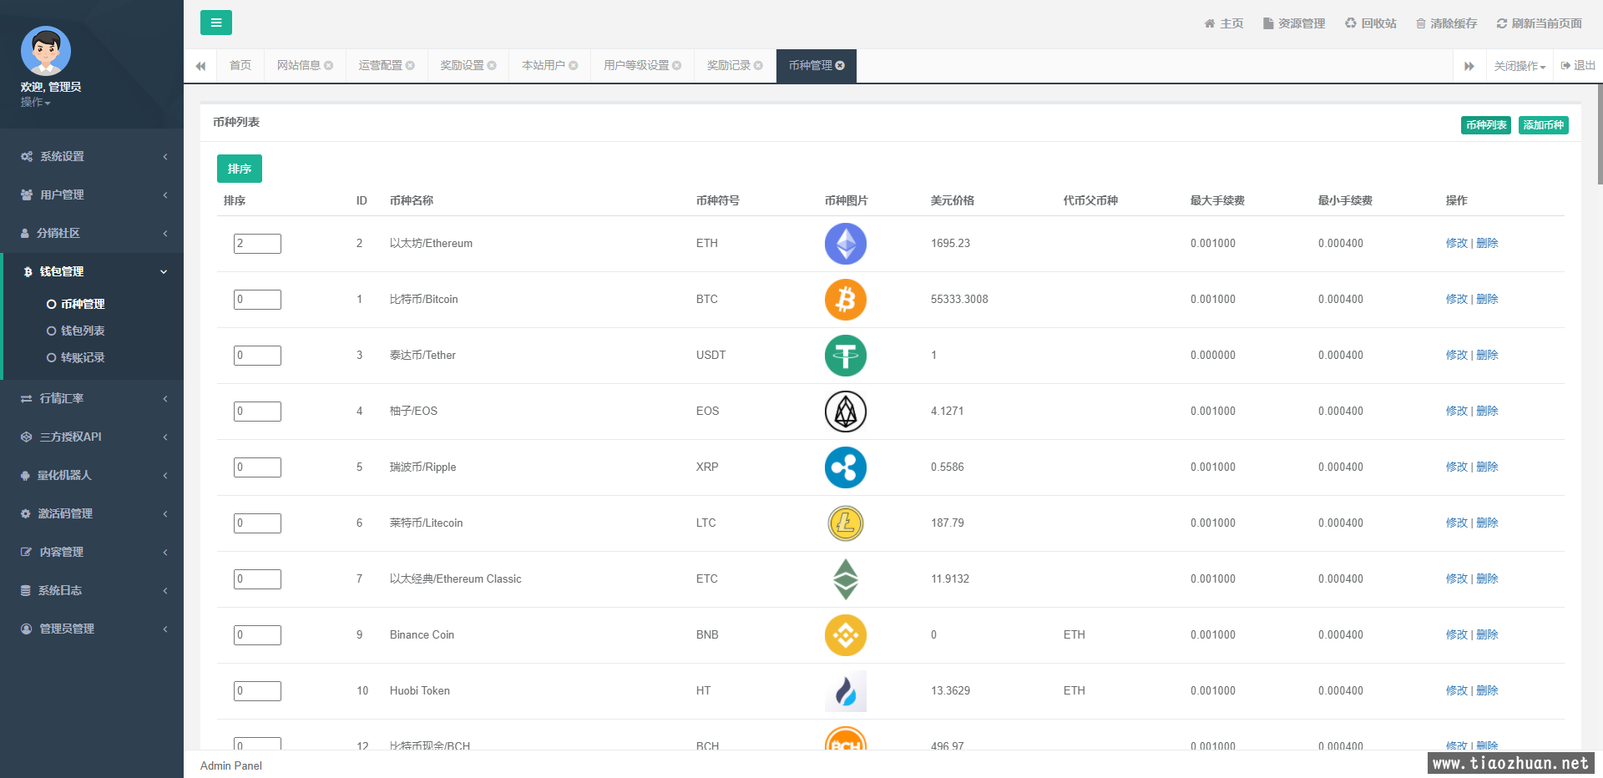
Task: Expand the 系统日志 sidebar menu
Action: (92, 590)
